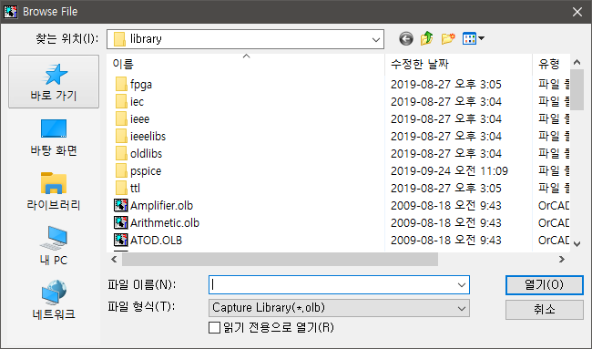Open the view menu icon
592x349 pixels.
point(474,38)
